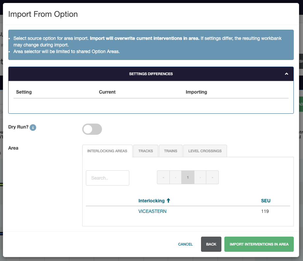Select the Interlocking Areas tab

point(107,151)
